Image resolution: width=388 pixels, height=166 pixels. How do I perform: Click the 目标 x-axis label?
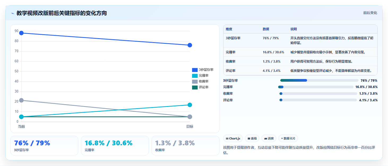[x=190, y=126]
